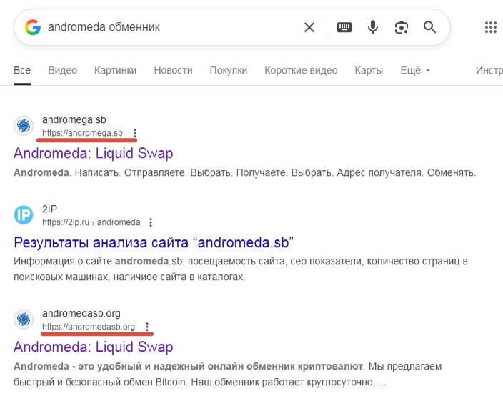This screenshot has width=503, height=406.
Task: Click the Google logo in search bar
Action: [x=33, y=27]
